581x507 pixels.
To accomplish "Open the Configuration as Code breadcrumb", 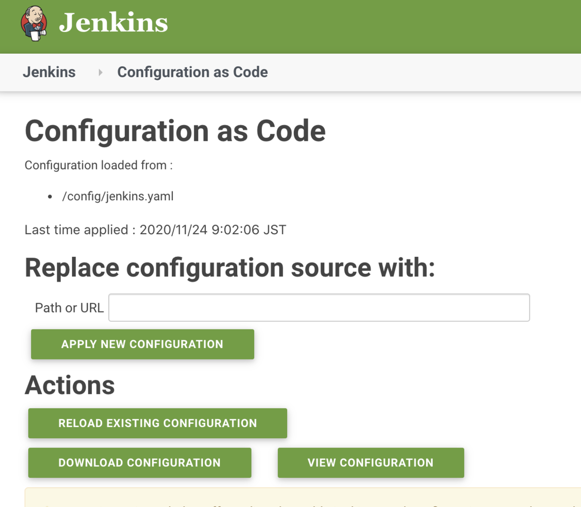I will [x=192, y=72].
